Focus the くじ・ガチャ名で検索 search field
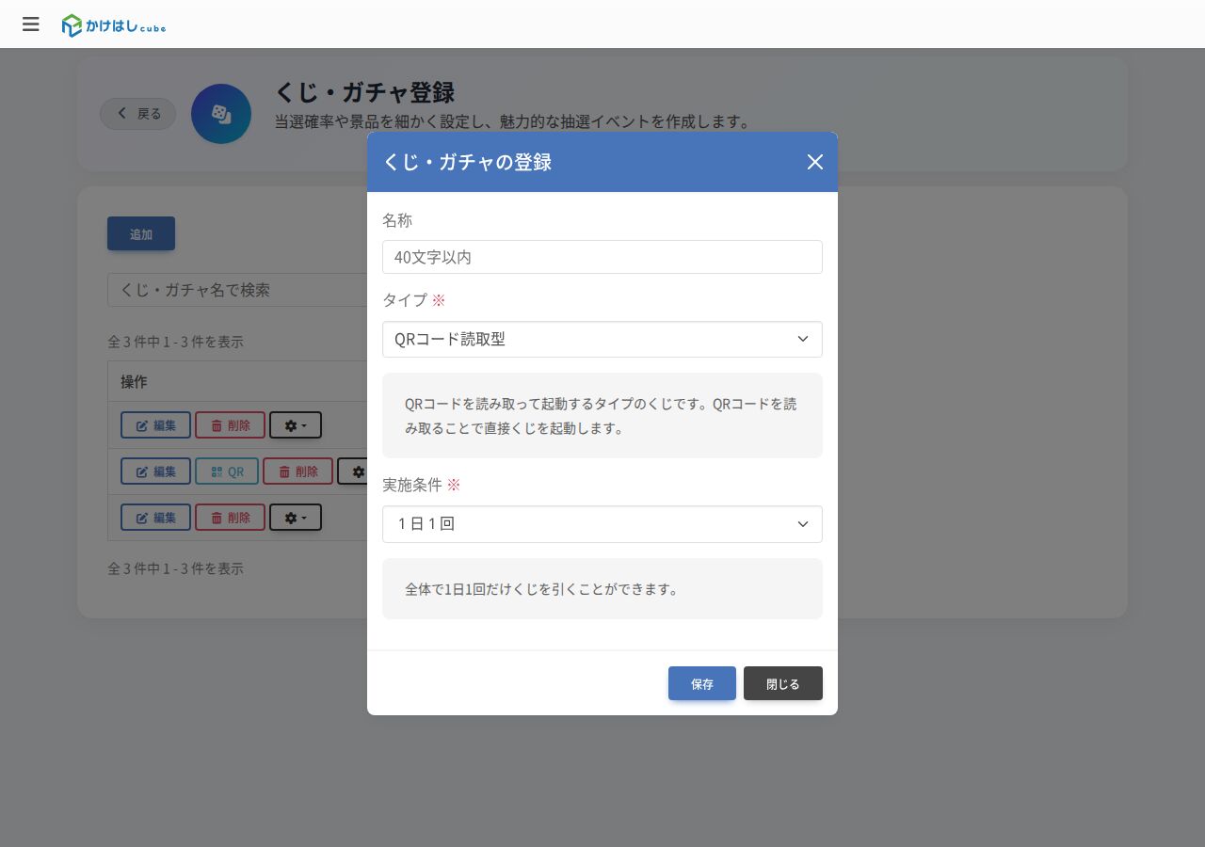Image resolution: width=1205 pixels, height=847 pixels. coord(237,290)
